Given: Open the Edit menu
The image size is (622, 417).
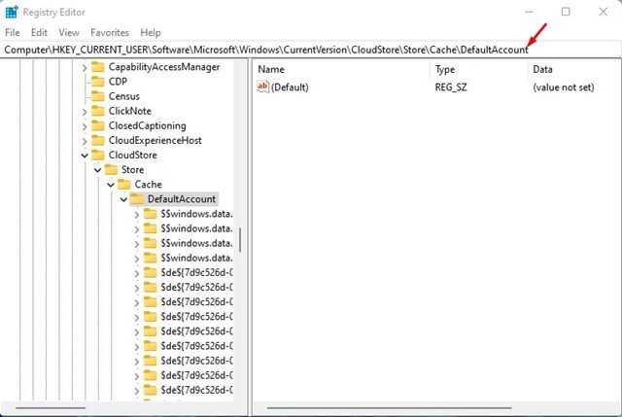Looking at the screenshot, I should pyautogui.click(x=39, y=32).
